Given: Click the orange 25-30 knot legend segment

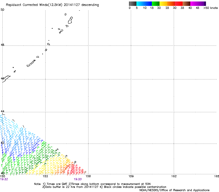Looking at the screenshot, I should pos(171,4).
